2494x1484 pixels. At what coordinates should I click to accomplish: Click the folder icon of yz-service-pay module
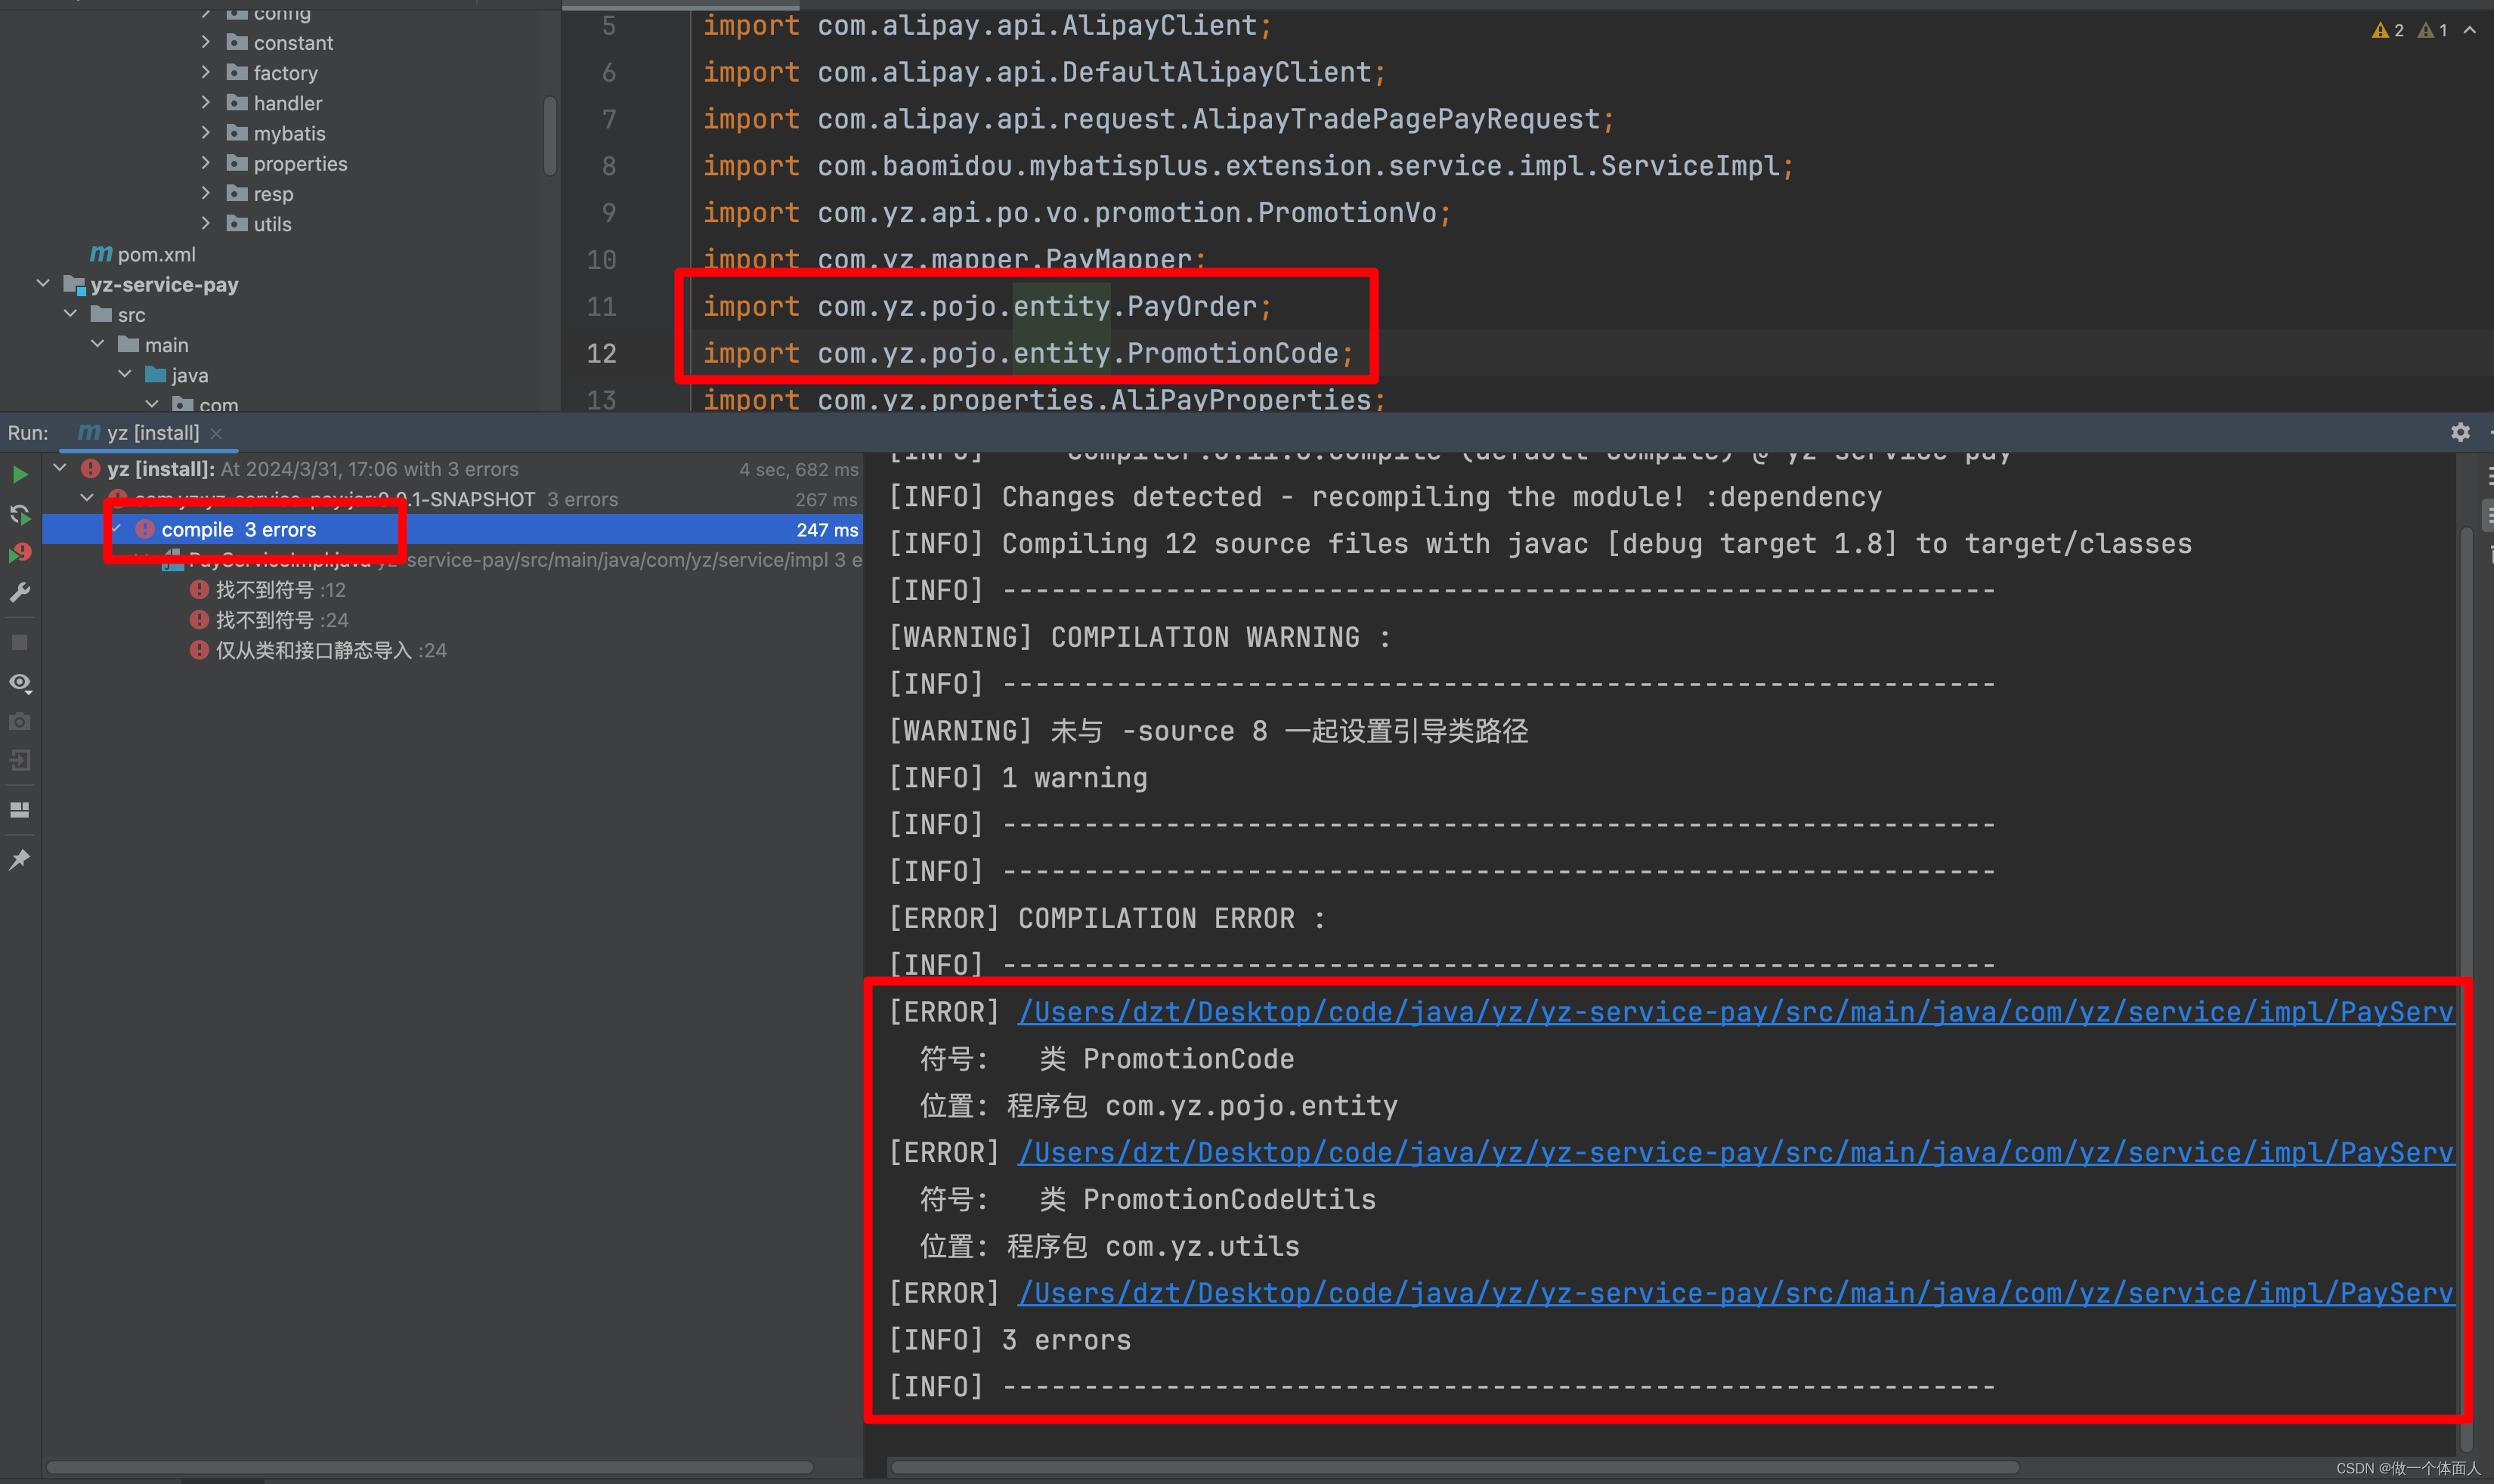[74, 285]
